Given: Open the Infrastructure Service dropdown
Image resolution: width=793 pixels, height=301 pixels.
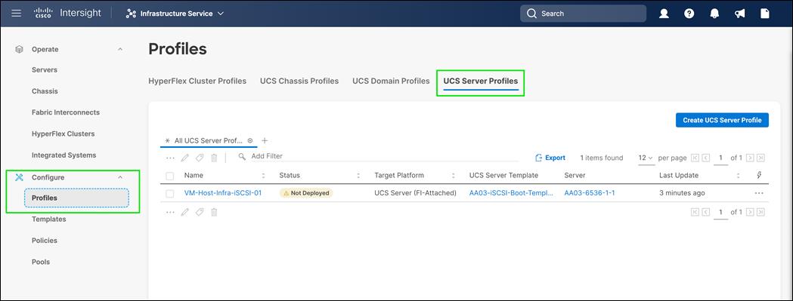Looking at the screenshot, I should [x=175, y=14].
